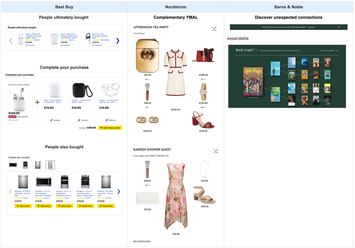Click the red heeled sandal $720.00

click(203, 120)
